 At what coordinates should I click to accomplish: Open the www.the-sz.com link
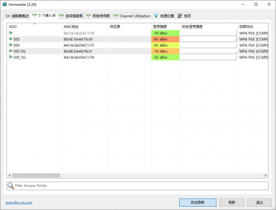pyautogui.click(x=19, y=203)
